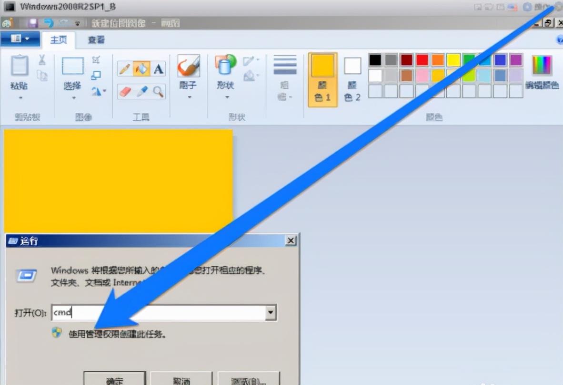Pick the purple color swatch

click(515, 60)
